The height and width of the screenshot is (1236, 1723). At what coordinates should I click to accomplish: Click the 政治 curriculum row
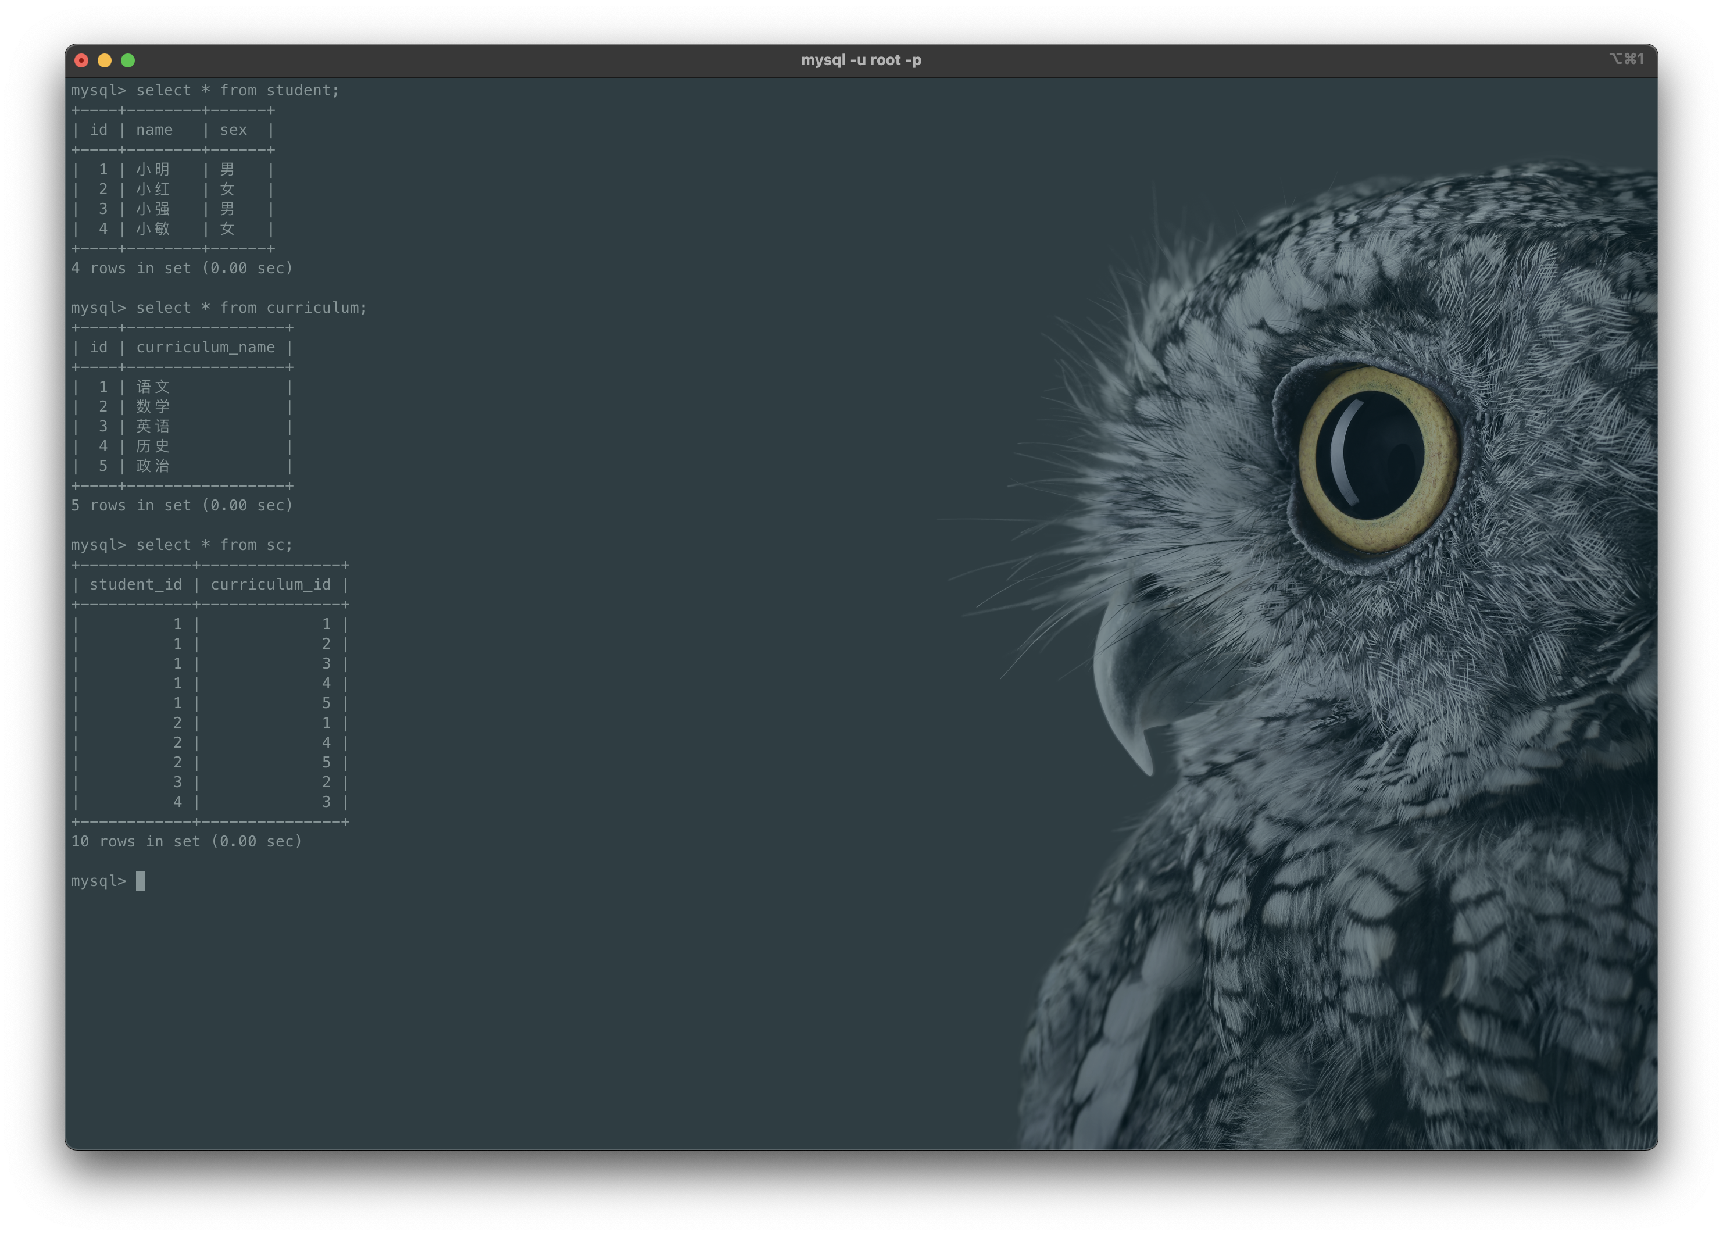point(153,466)
